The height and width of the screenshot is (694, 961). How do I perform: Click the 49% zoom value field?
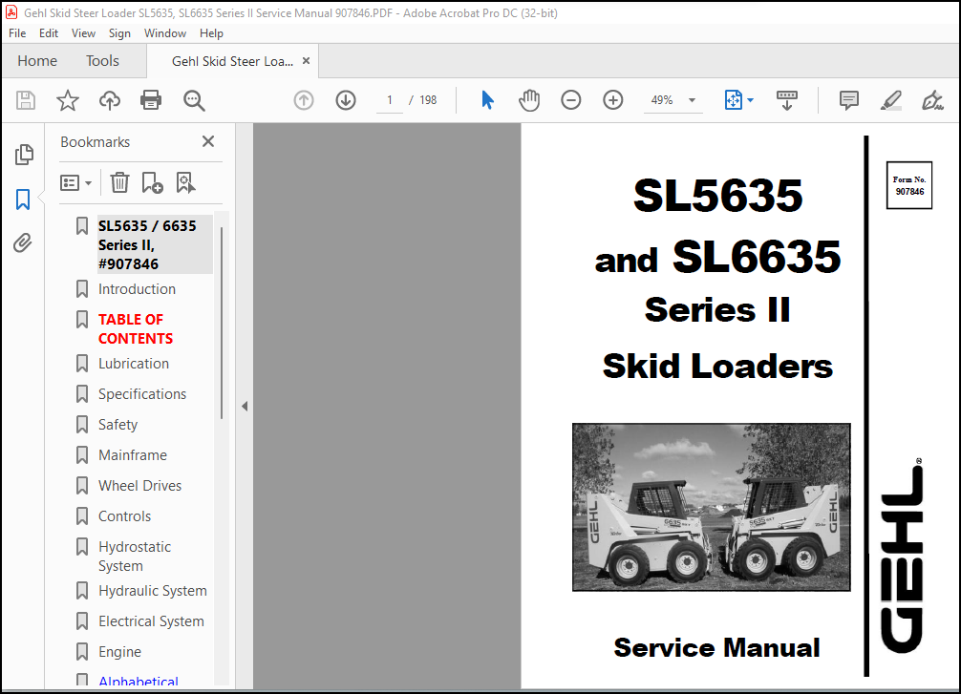[662, 100]
